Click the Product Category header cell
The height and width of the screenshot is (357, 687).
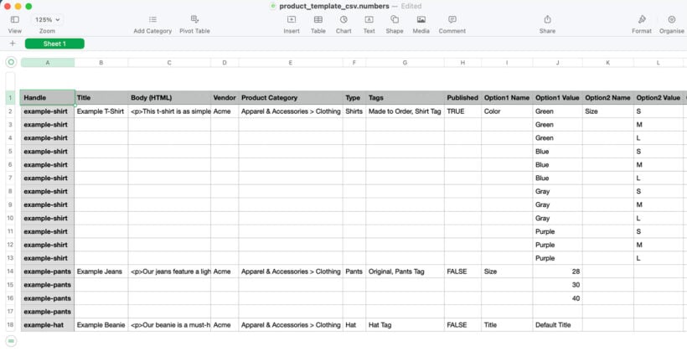[x=291, y=98]
